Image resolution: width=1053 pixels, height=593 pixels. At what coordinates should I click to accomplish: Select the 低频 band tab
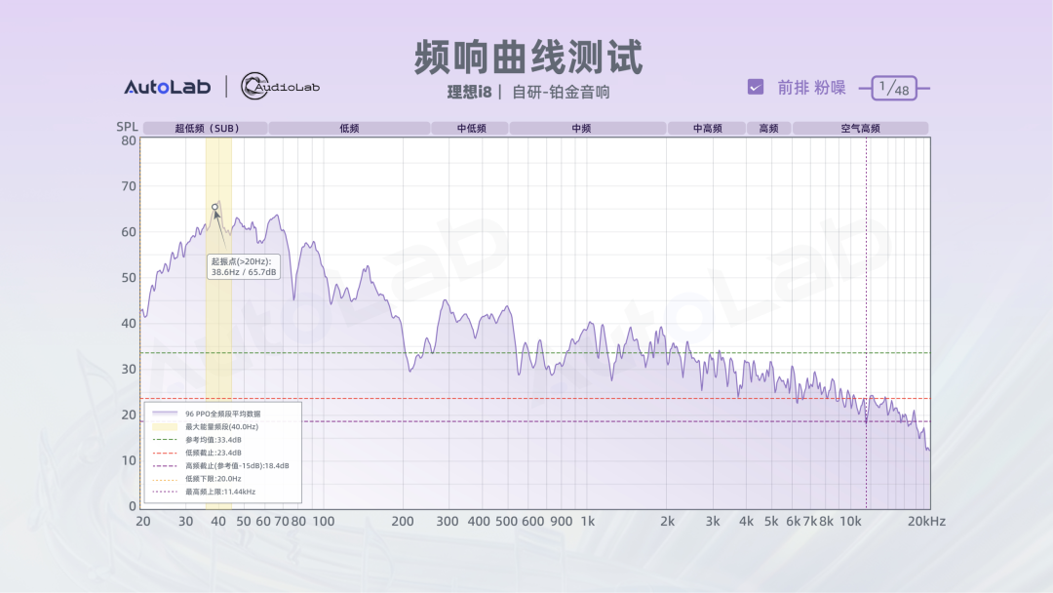(349, 128)
